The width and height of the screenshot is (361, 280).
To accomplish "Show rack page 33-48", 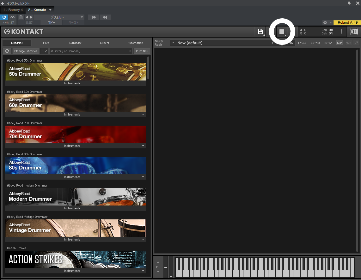I will pos(315,43).
